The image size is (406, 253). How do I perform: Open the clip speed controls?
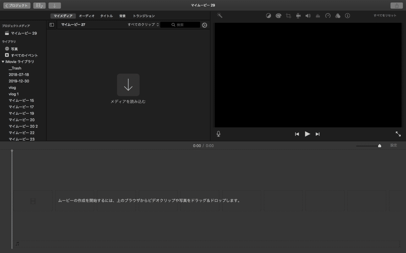click(328, 16)
